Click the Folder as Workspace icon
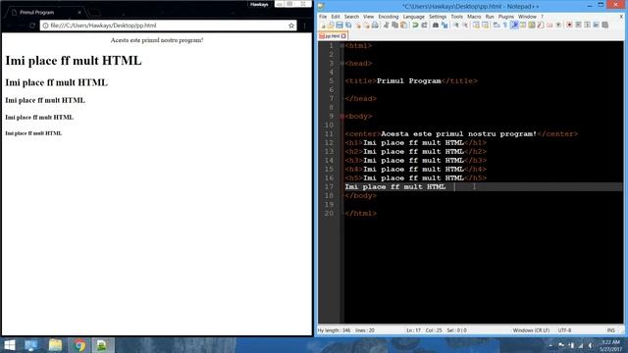Screen dimensions: 628x353 click(x=549, y=25)
